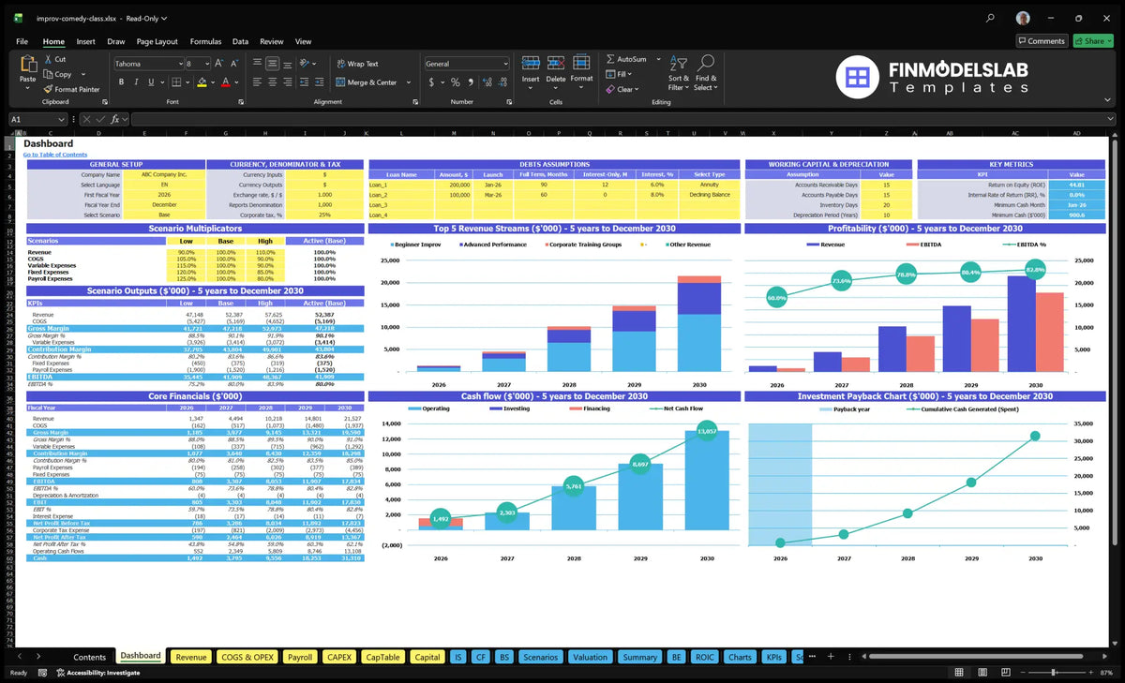The height and width of the screenshot is (683, 1125).
Task: Decrease indent in Alignment group
Action: click(x=304, y=82)
